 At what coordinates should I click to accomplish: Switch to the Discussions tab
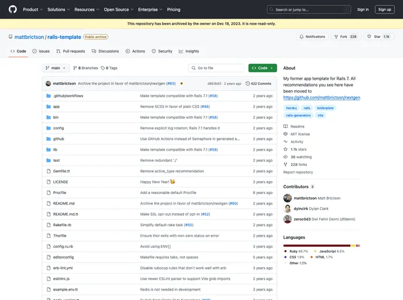coord(105,51)
